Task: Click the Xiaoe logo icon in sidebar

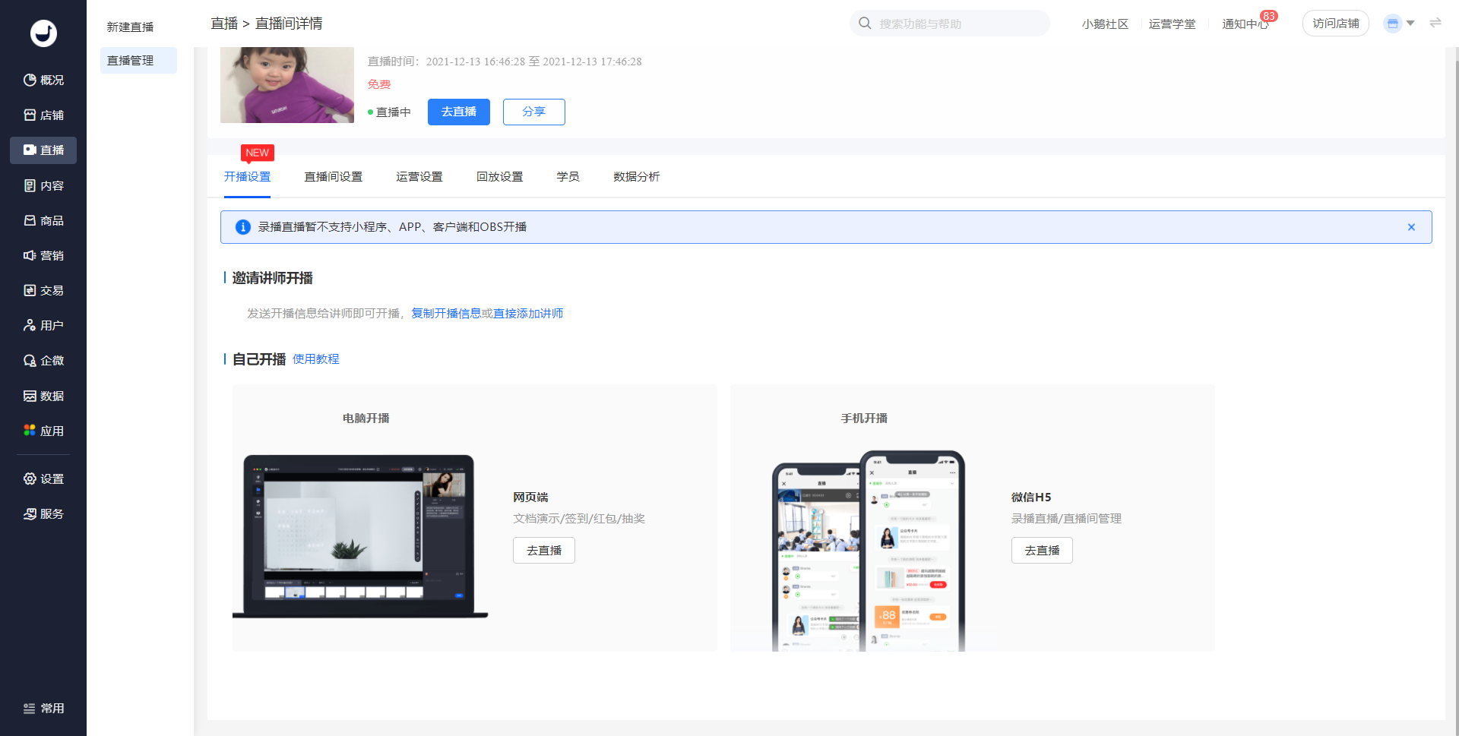Action: 43,33
